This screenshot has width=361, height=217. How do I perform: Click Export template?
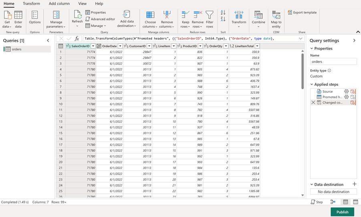pyautogui.click(x=302, y=12)
